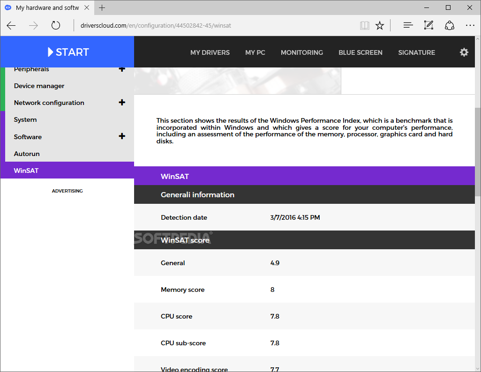
Task: Click the vertical scrollbar thumb
Action: pos(478,152)
